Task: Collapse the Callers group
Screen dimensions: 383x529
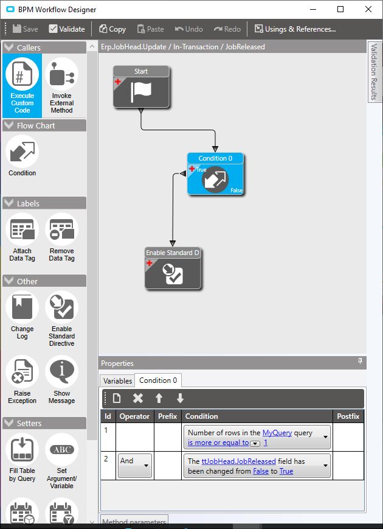Action: (x=9, y=47)
